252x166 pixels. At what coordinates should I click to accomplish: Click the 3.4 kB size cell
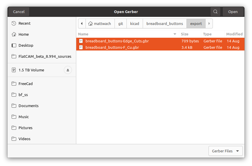pyautogui.click(x=187, y=48)
